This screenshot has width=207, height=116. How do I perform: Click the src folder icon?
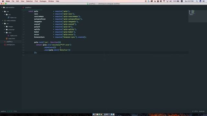pyautogui.click(x=5, y=24)
